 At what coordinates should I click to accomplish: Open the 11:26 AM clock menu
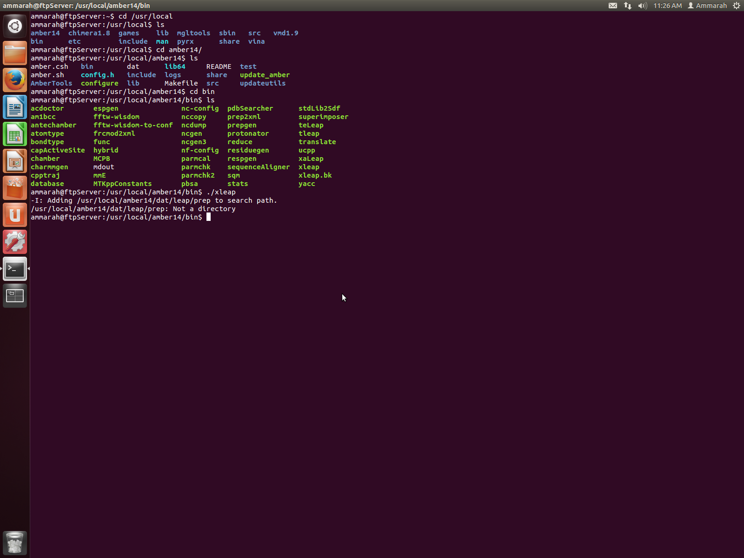click(x=667, y=6)
